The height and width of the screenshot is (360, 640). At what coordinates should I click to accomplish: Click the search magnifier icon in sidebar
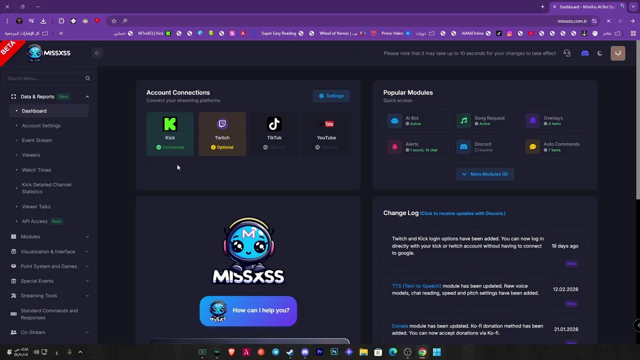(x=88, y=78)
